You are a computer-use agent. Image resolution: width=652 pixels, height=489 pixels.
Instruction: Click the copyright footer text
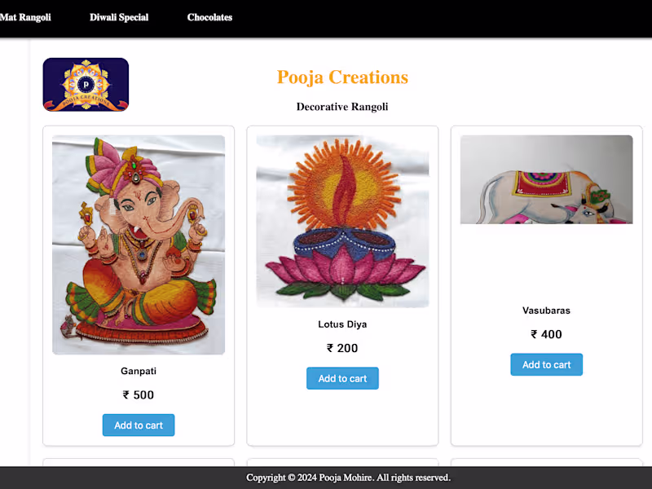(349, 478)
